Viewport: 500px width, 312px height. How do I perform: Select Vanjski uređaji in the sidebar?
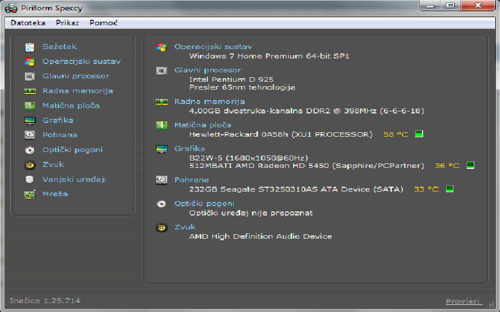[74, 179]
